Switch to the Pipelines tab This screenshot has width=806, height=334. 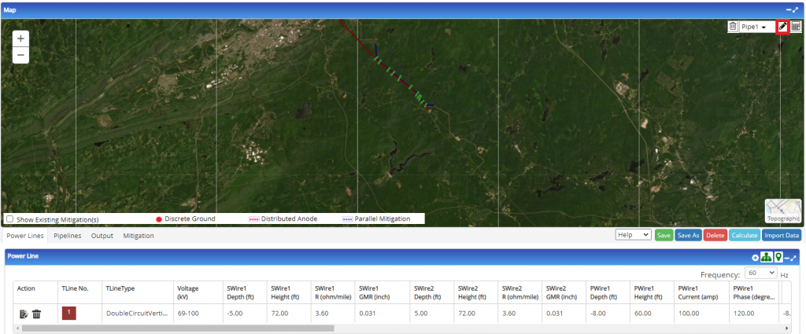pos(69,236)
